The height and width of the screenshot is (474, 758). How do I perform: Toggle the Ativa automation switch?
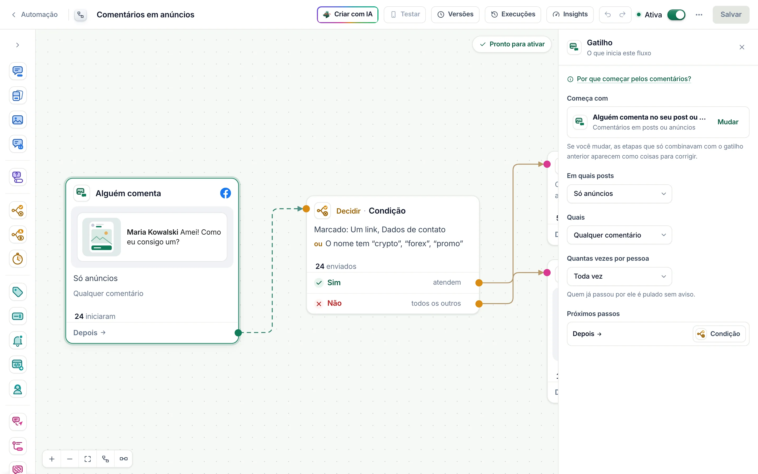(676, 15)
